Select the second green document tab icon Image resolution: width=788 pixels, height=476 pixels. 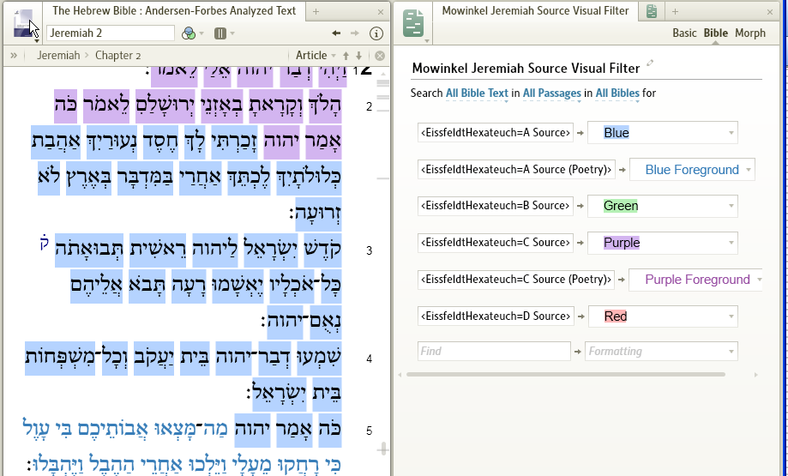[652, 11]
